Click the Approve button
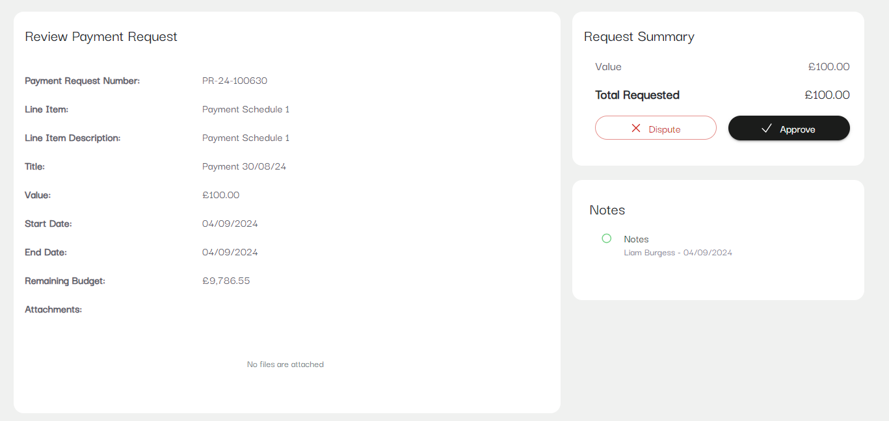Viewport: 889px width, 421px height. tap(789, 128)
